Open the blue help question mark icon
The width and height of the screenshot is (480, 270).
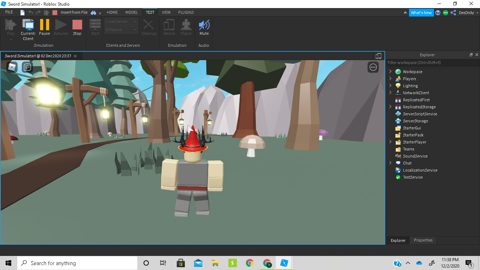coord(438,13)
